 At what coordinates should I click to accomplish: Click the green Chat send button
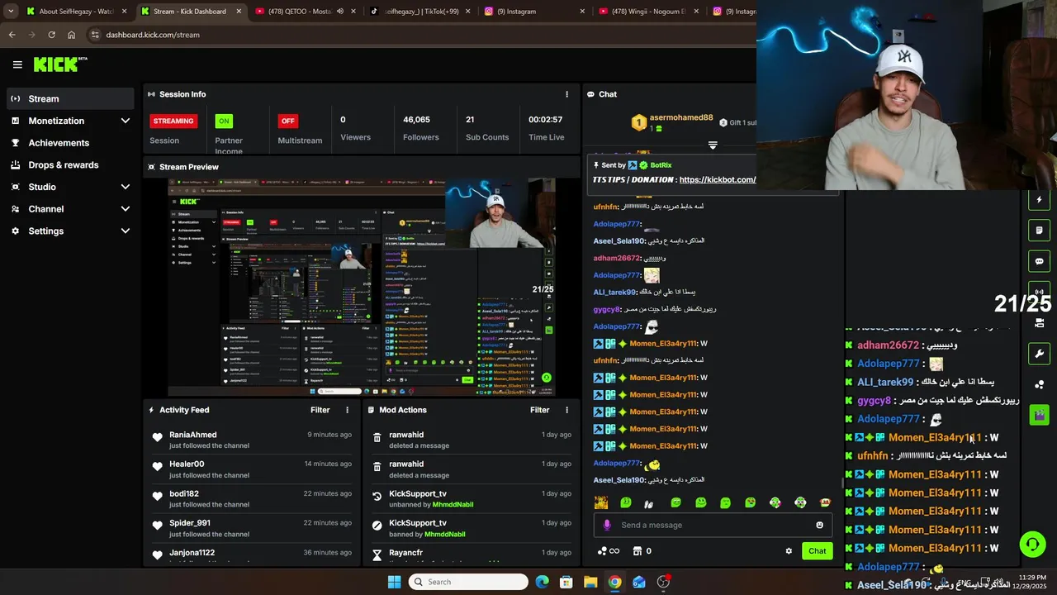817,551
